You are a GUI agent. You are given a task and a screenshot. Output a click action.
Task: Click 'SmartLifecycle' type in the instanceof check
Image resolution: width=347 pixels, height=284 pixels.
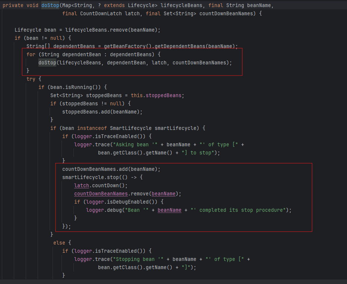pyautogui.click(x=130, y=128)
